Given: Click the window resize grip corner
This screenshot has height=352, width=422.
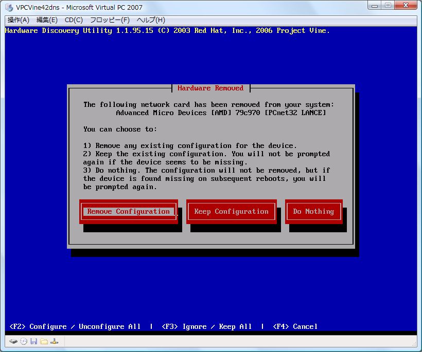Looking at the screenshot, I should [414, 344].
